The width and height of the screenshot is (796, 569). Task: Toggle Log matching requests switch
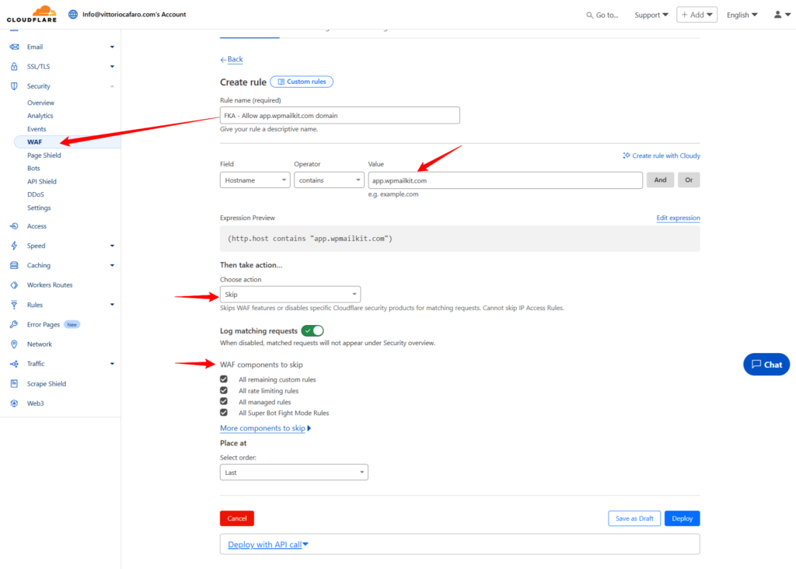click(312, 331)
